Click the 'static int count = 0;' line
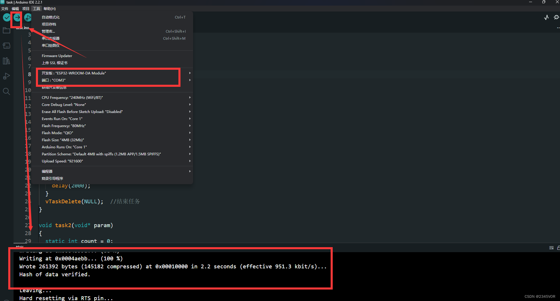This screenshot has height=301, width=560. (79, 241)
